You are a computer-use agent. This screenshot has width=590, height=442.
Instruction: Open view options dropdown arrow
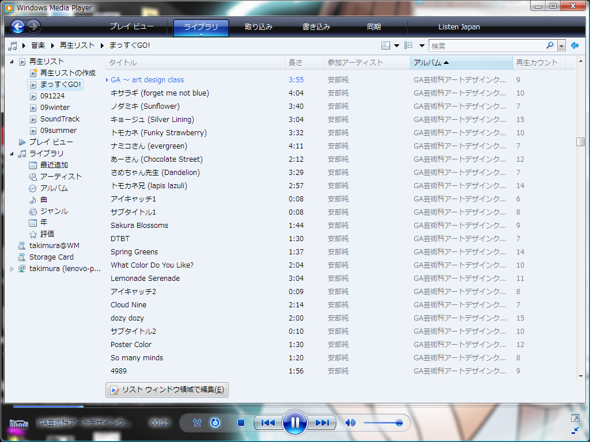422,46
